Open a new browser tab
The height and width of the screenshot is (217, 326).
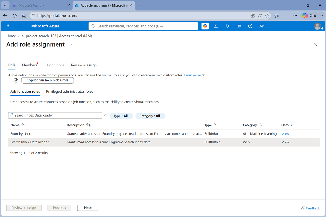pyautogui.click(x=140, y=5)
